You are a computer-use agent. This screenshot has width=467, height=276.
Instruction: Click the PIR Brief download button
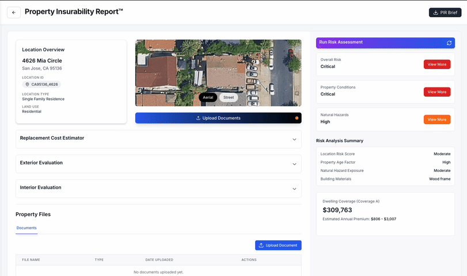(x=445, y=13)
